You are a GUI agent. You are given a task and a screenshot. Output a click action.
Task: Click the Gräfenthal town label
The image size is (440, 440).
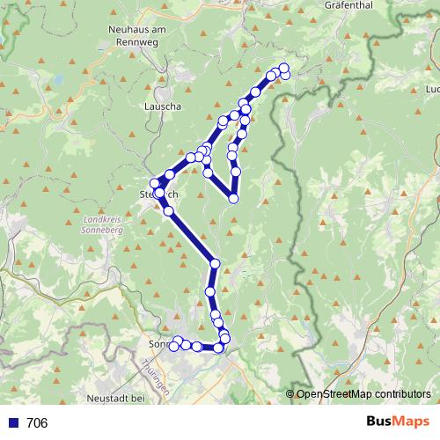348,5
